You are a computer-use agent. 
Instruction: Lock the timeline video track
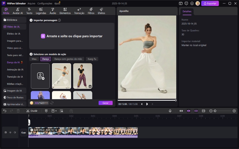coord(5,132)
